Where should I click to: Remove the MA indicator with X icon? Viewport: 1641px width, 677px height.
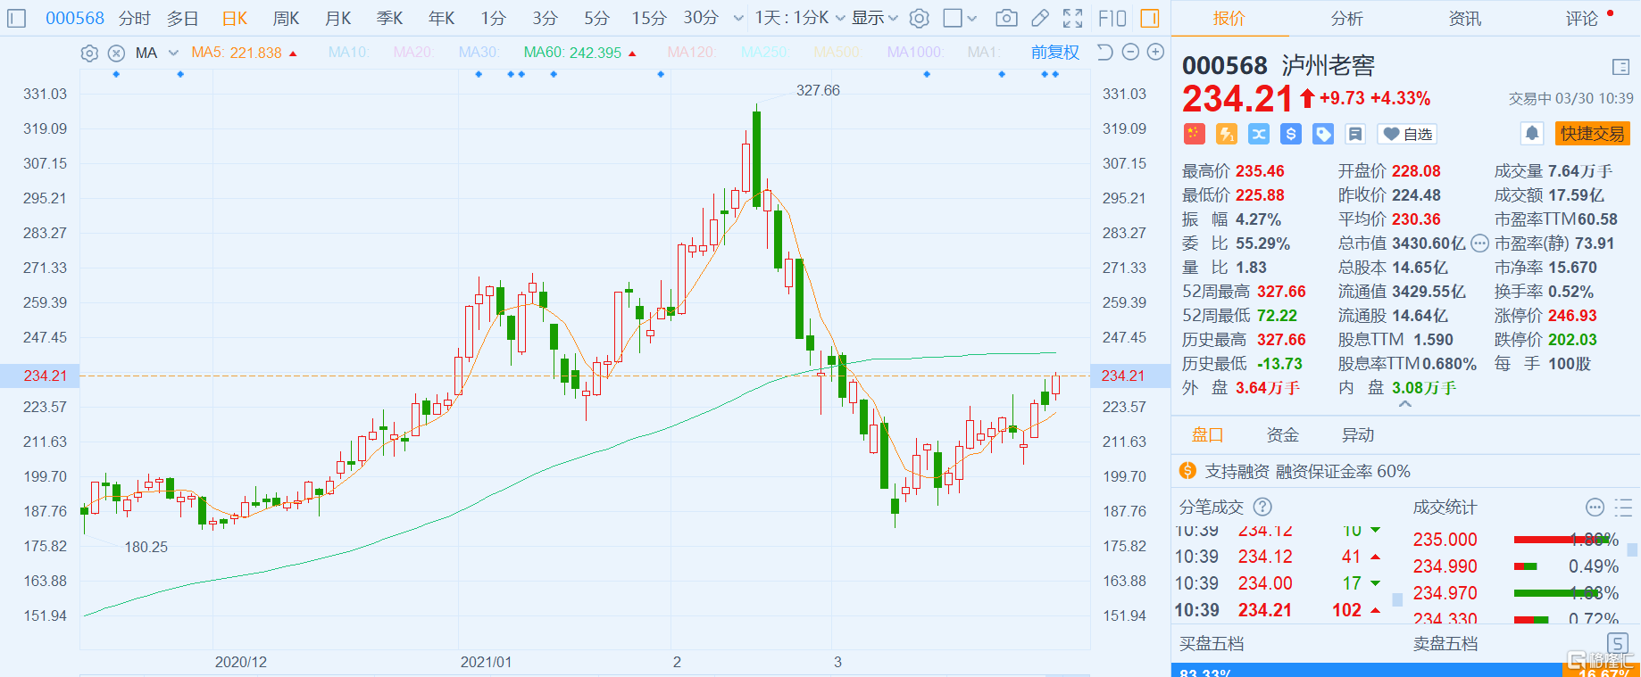pyautogui.click(x=116, y=53)
